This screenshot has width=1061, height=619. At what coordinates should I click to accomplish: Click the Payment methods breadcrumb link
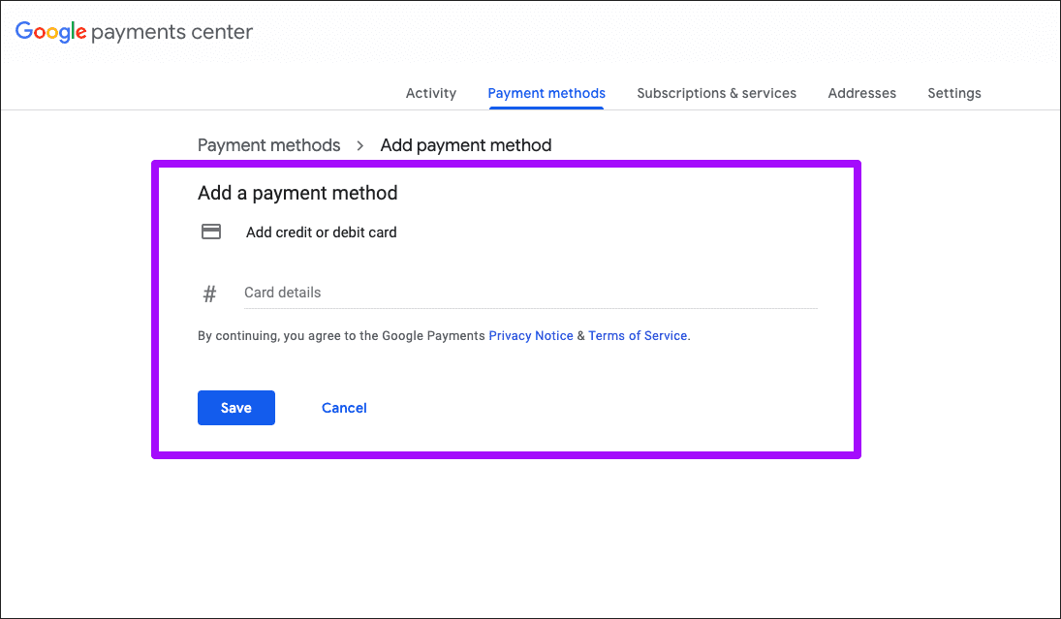click(x=268, y=145)
